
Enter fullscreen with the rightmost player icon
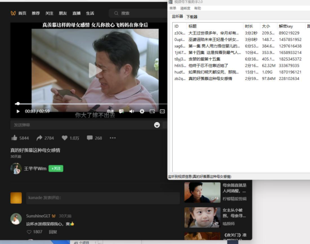click(162, 111)
